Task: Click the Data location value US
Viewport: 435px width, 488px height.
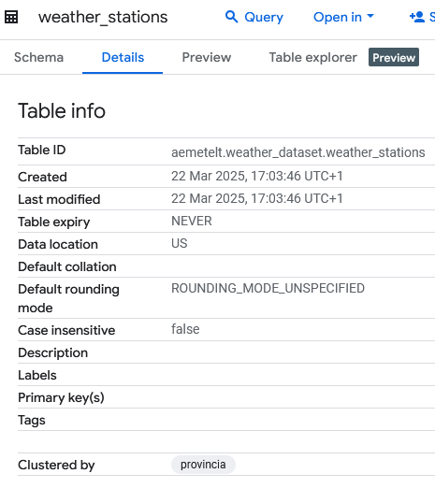Action: pos(180,243)
